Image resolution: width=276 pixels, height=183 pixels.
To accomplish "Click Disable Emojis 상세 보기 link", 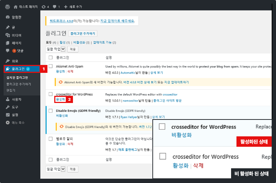I will 158,117.
